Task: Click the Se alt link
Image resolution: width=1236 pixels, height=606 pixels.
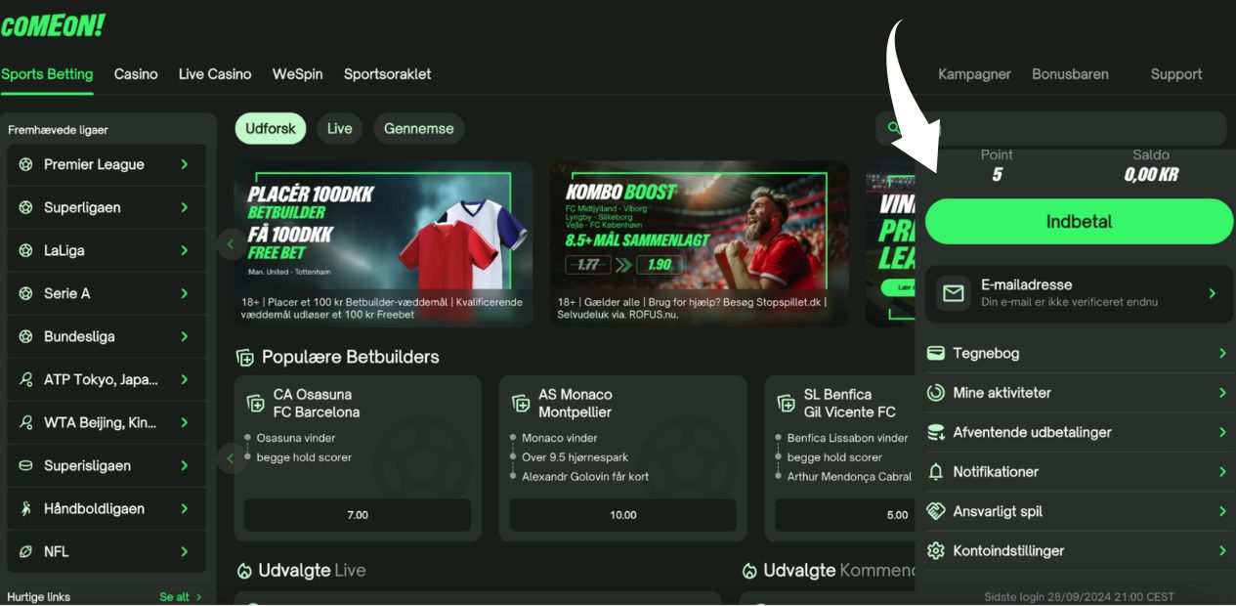Action: (x=181, y=596)
